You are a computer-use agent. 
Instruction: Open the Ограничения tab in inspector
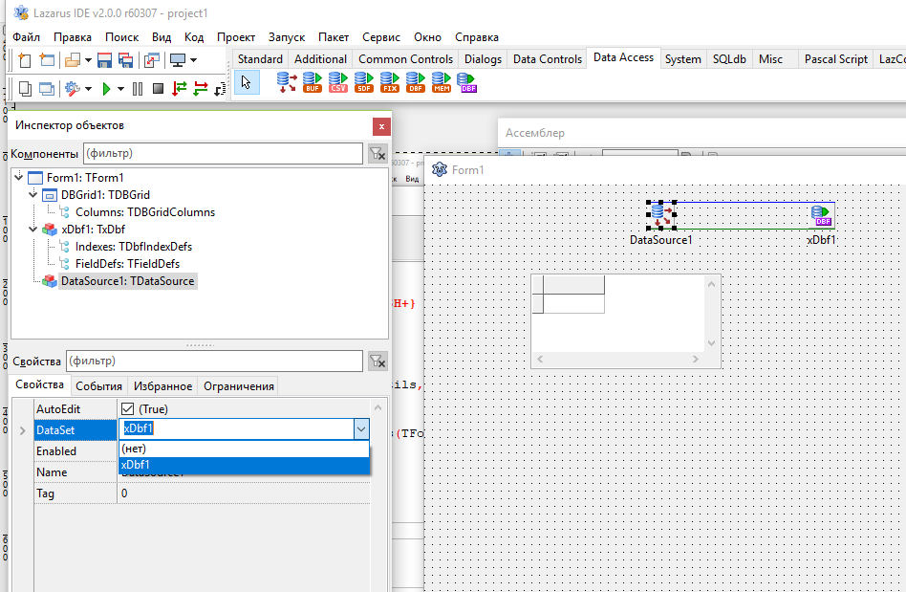coord(239,386)
